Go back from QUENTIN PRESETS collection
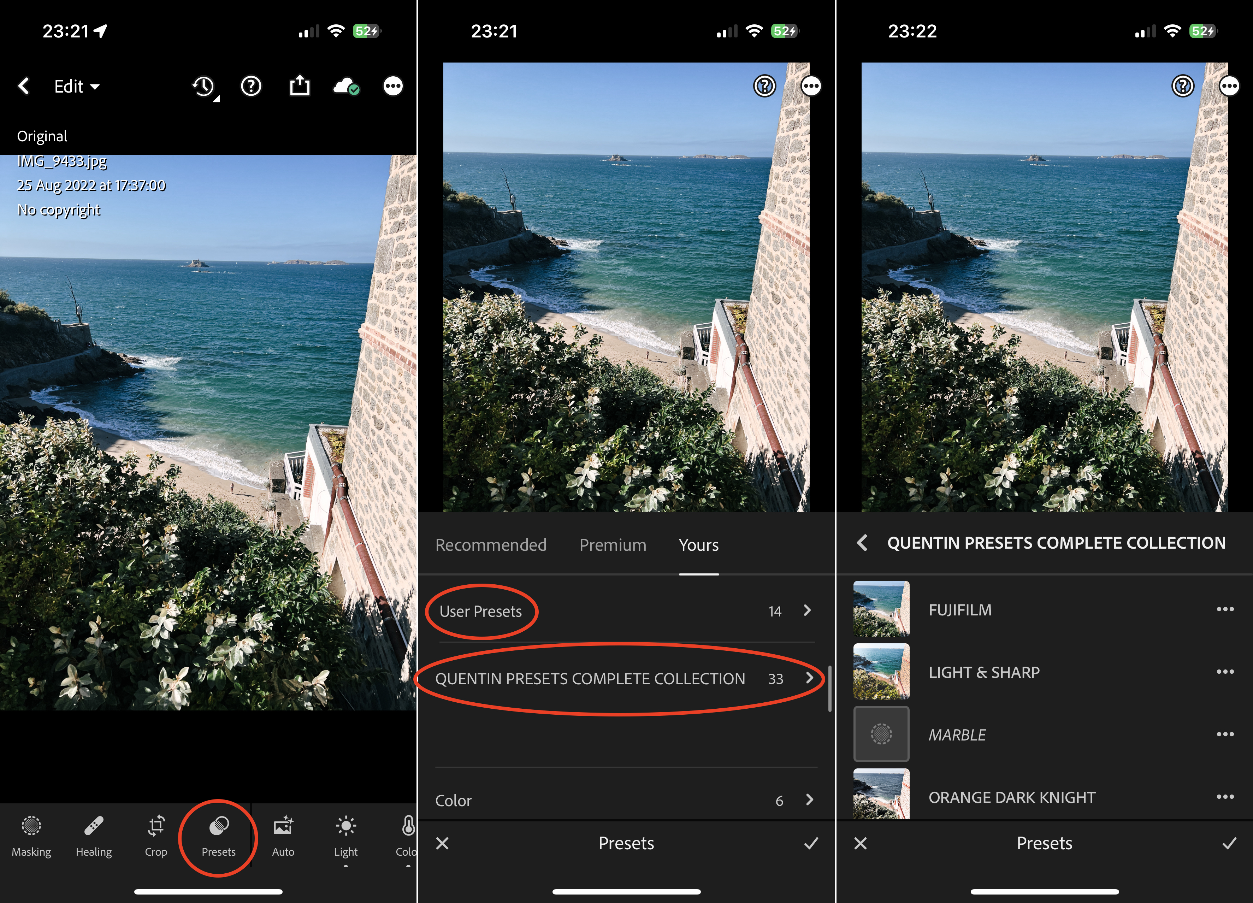 pos(862,543)
